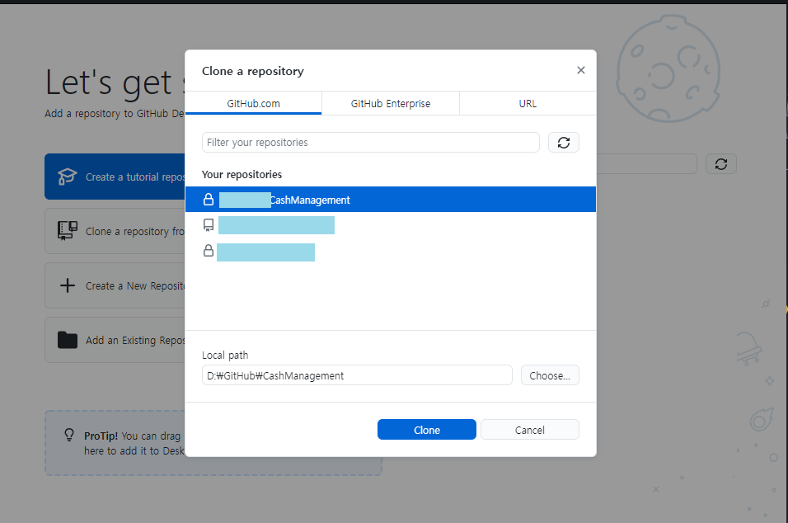The width and height of the screenshot is (788, 523).
Task: Click lock icon of third repository
Action: [x=208, y=251]
